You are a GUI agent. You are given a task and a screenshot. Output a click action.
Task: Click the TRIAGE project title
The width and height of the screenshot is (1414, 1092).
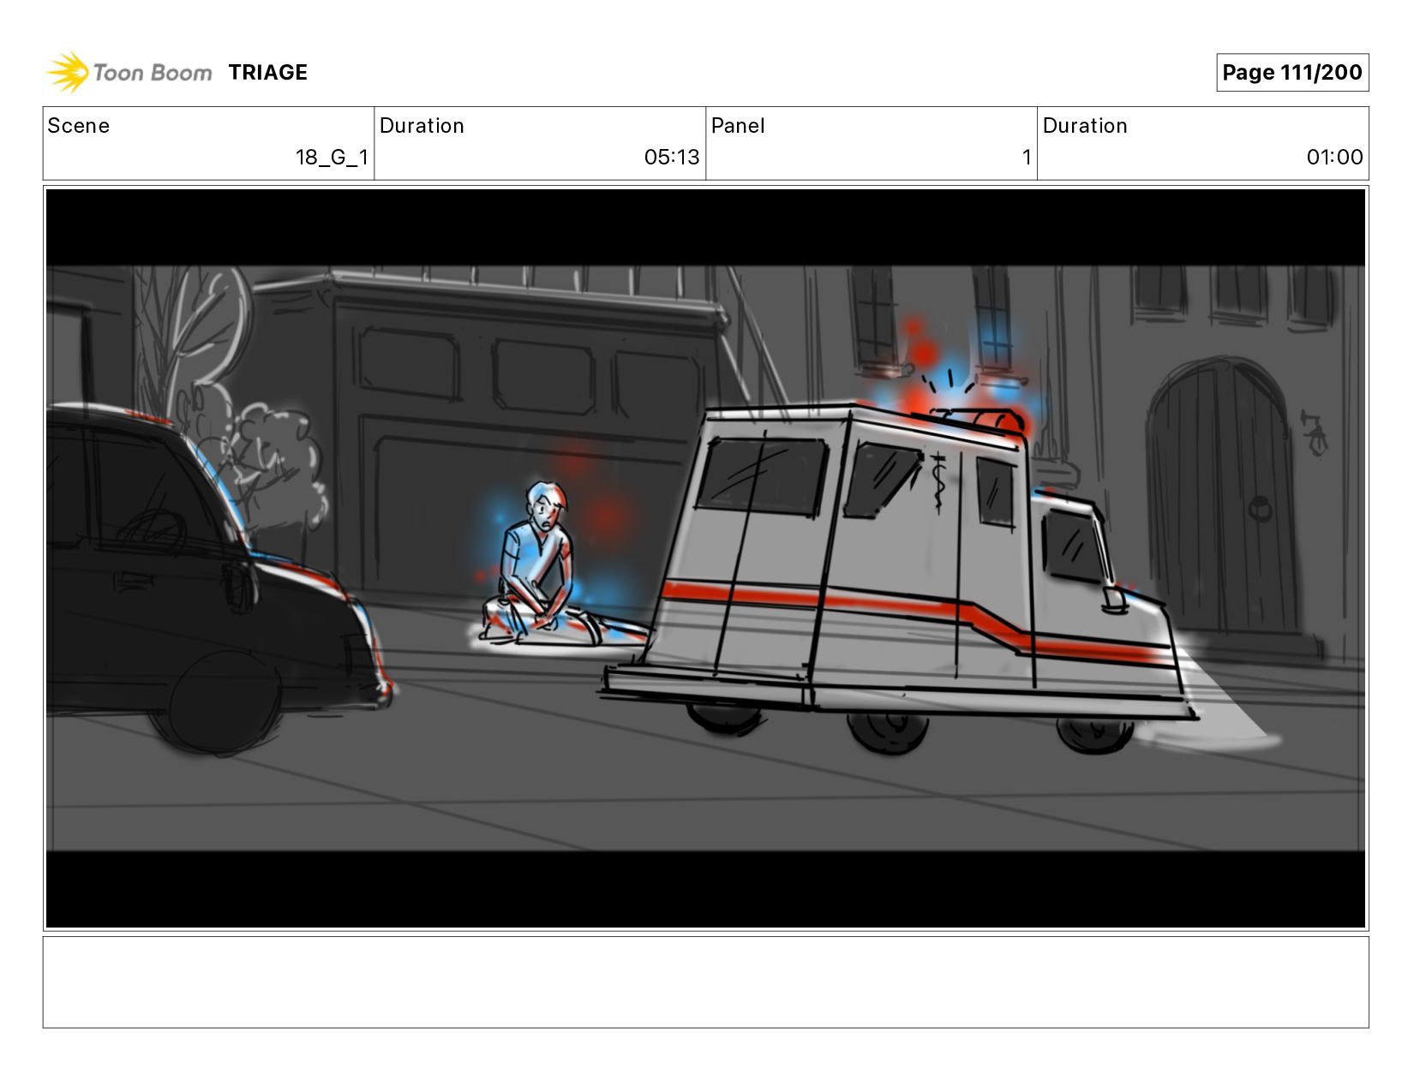click(268, 73)
